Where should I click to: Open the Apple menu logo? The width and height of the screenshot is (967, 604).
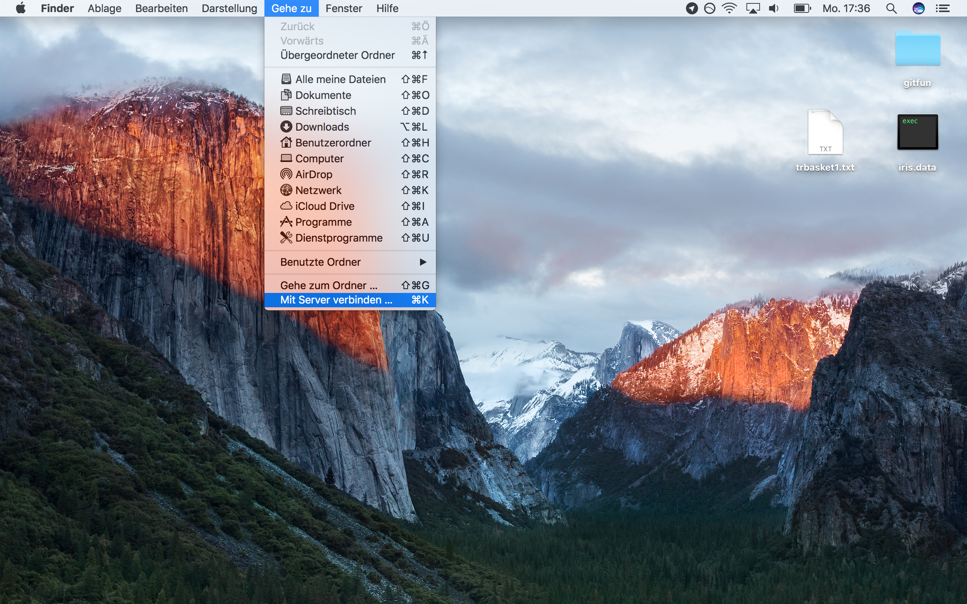(21, 8)
